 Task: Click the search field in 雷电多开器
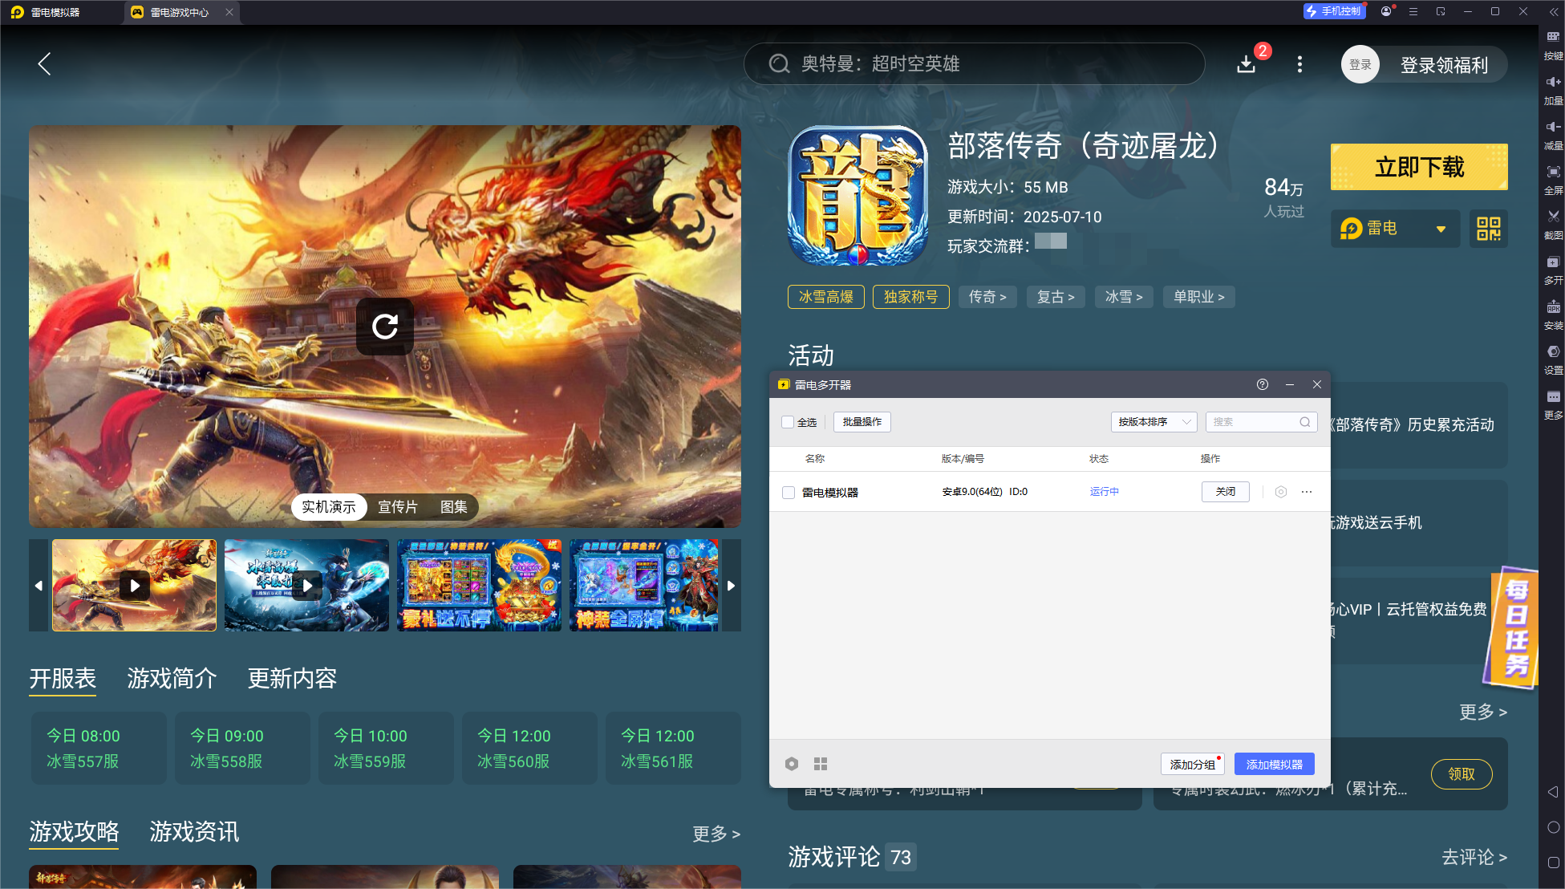1261,422
